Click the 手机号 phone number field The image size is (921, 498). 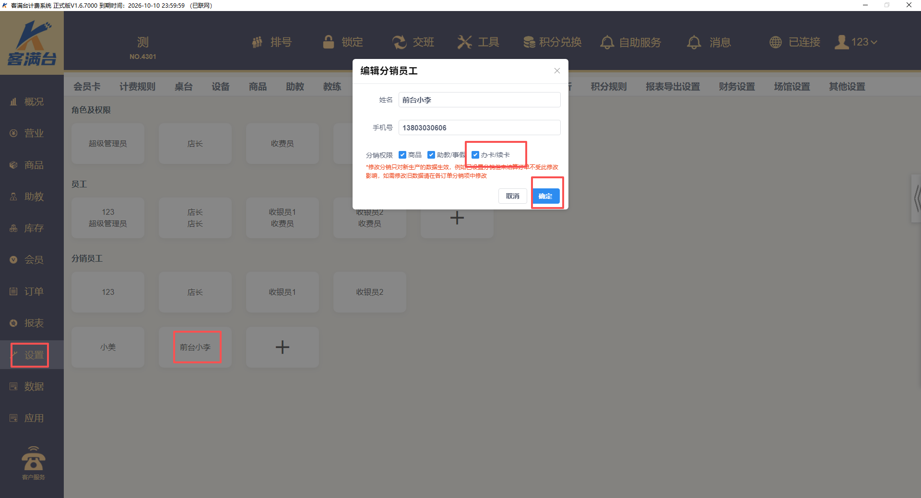pyautogui.click(x=479, y=127)
